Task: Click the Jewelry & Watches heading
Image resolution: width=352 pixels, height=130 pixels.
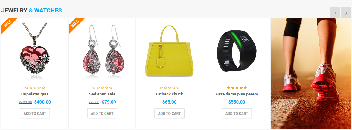Action: click(32, 10)
